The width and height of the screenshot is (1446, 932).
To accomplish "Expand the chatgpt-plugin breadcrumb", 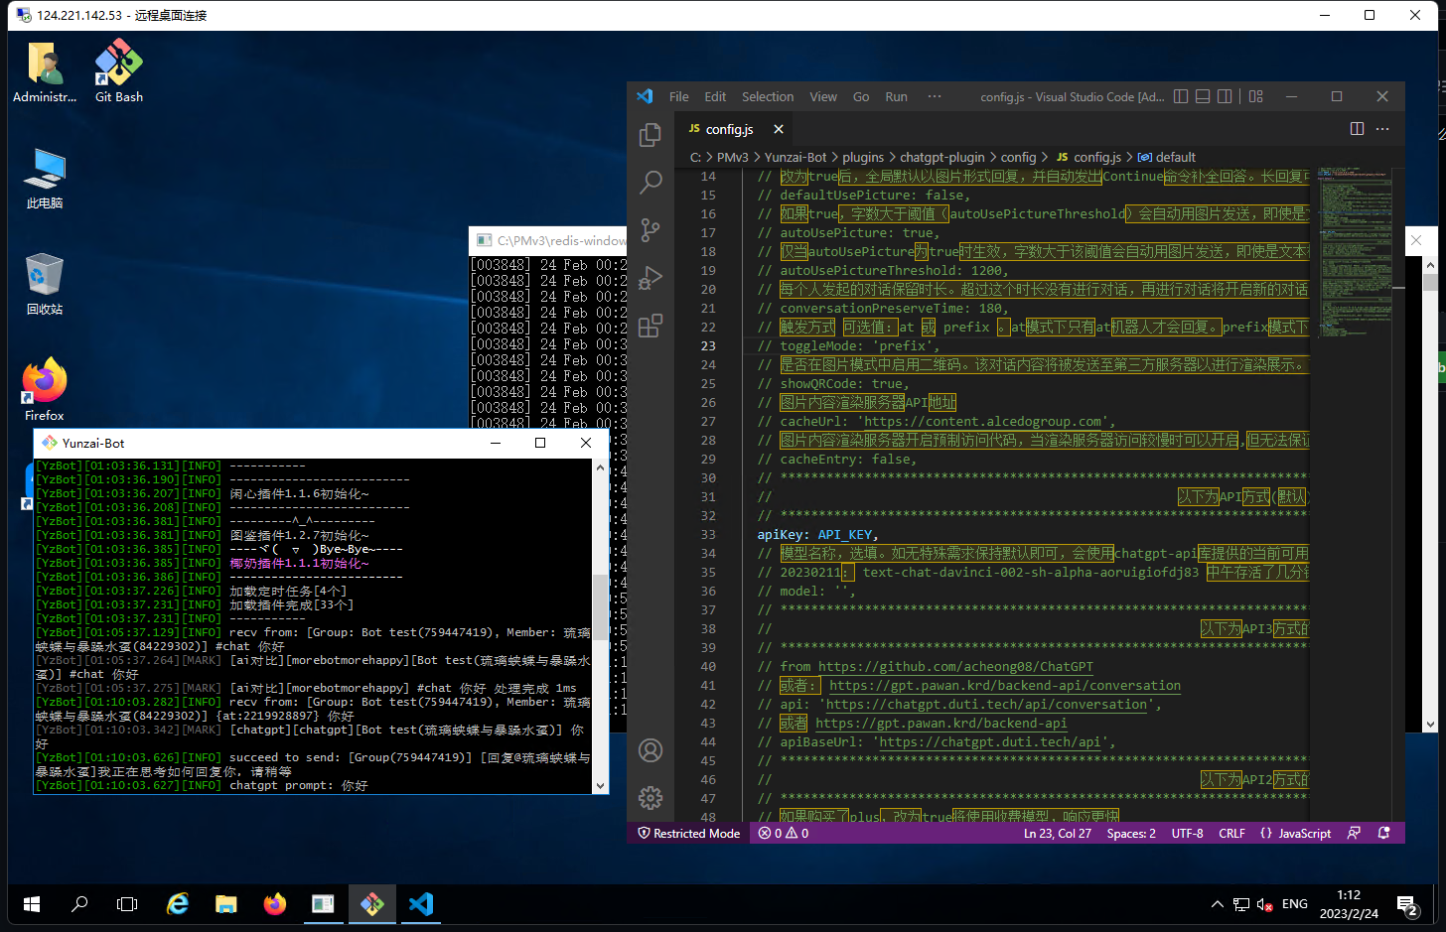I will point(942,157).
